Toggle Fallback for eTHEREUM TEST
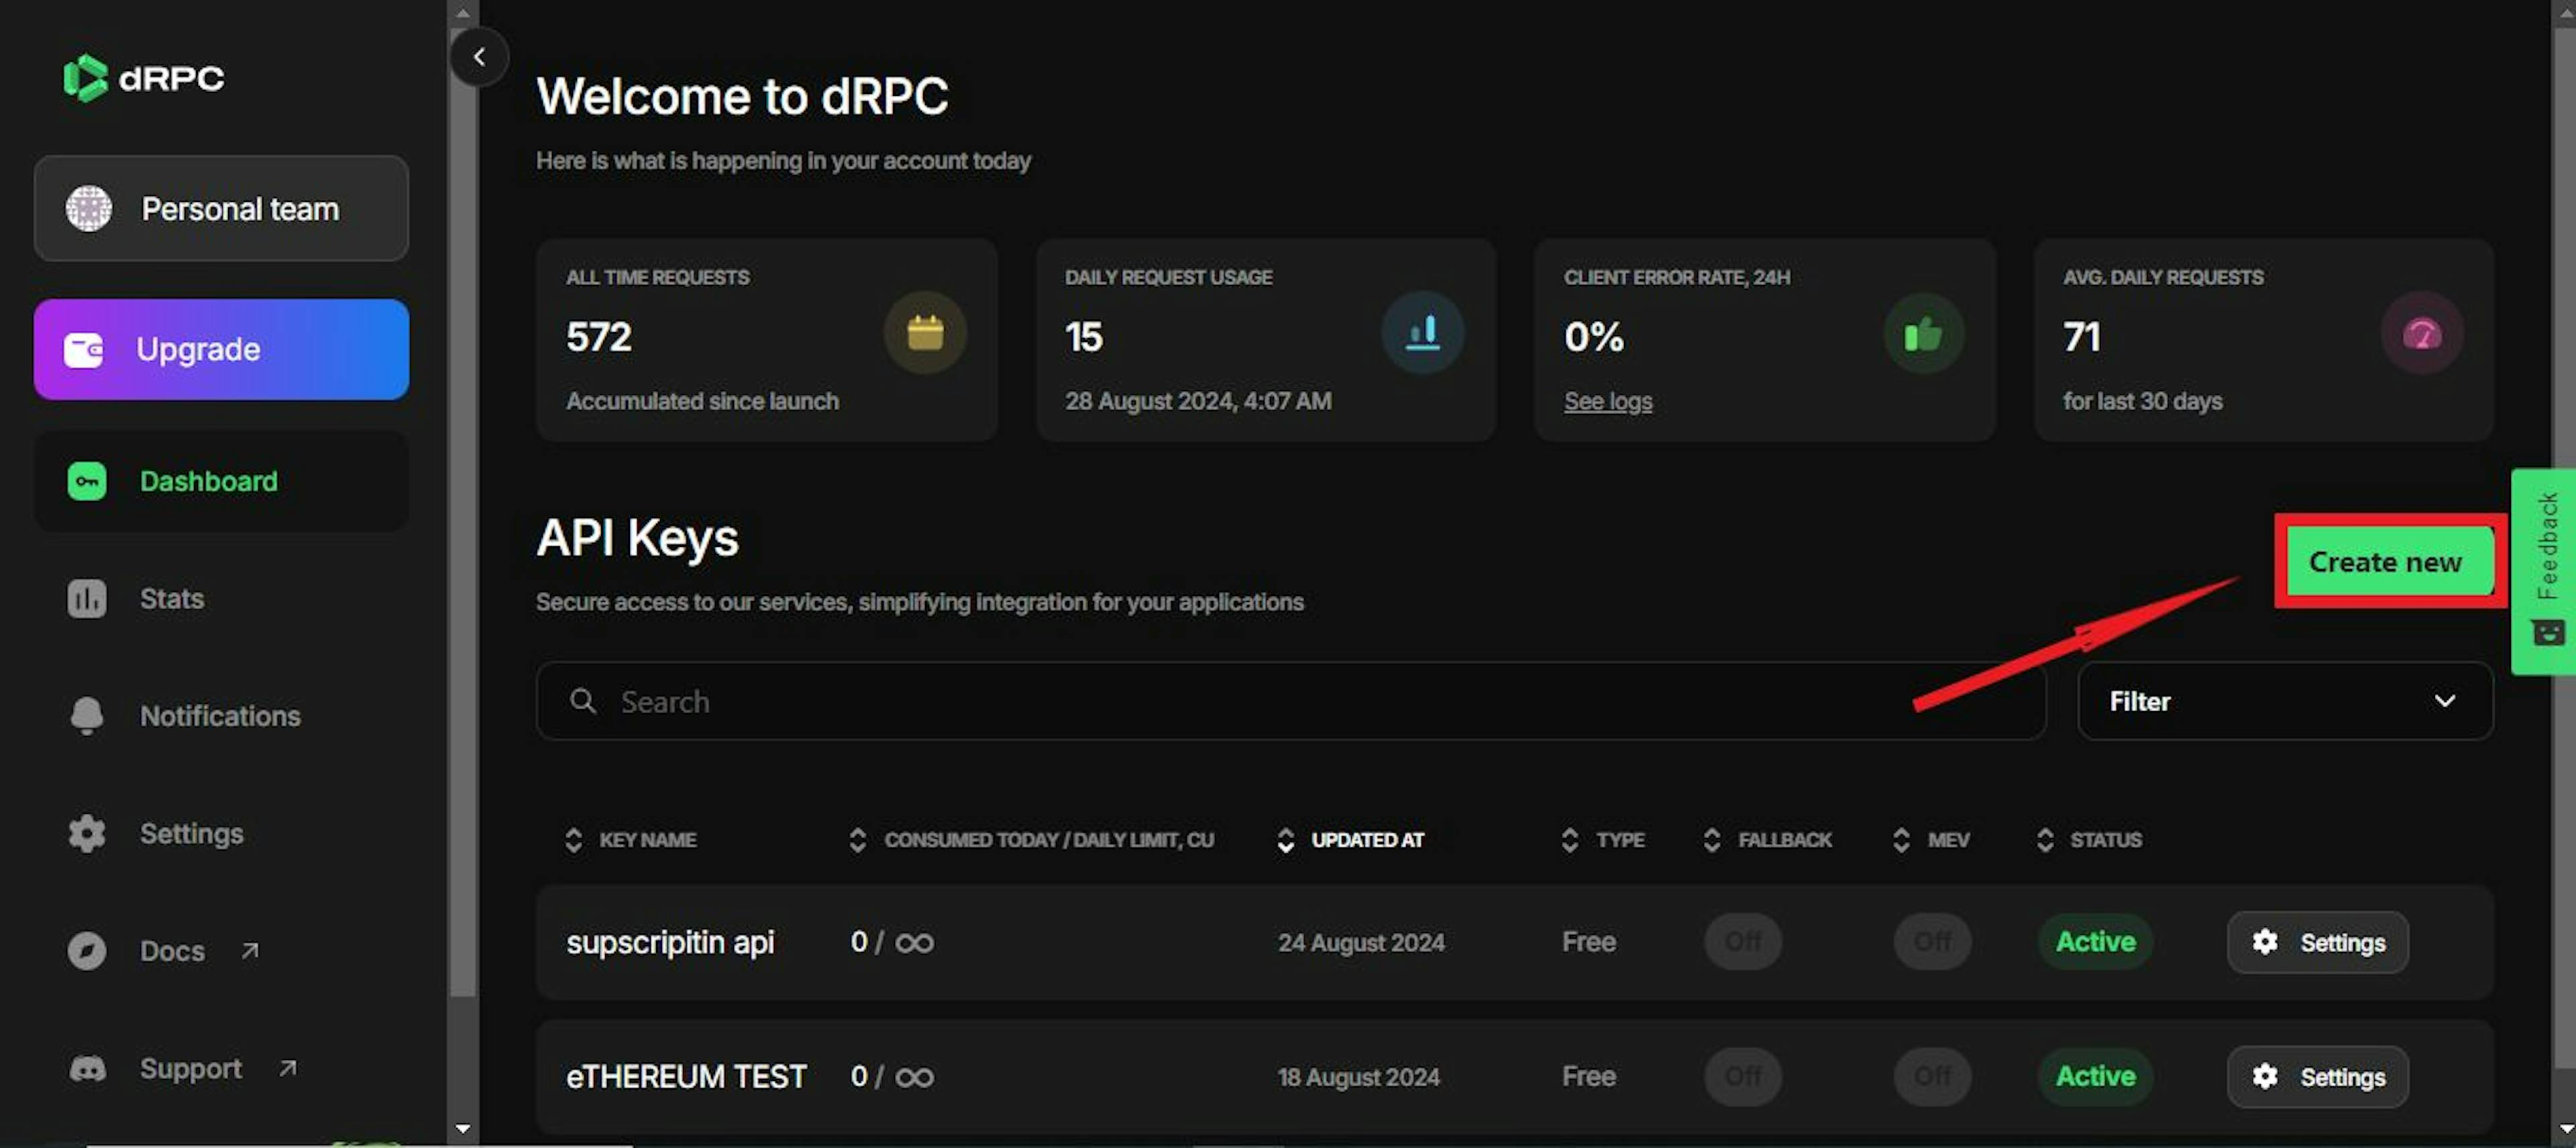Viewport: 2576px width, 1148px height. pos(1743,1076)
